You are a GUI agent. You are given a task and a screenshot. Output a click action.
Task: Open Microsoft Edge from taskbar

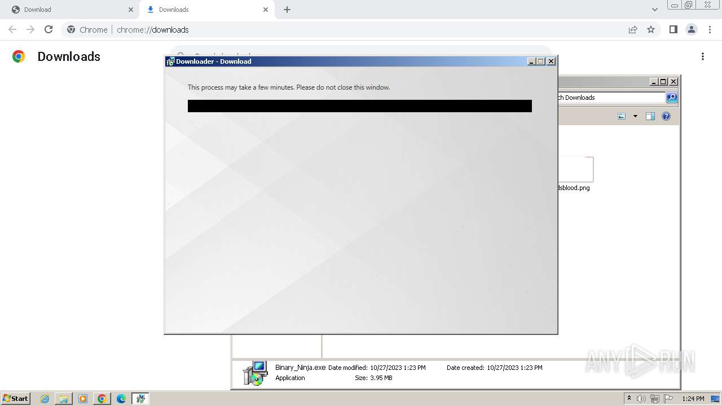point(121,399)
